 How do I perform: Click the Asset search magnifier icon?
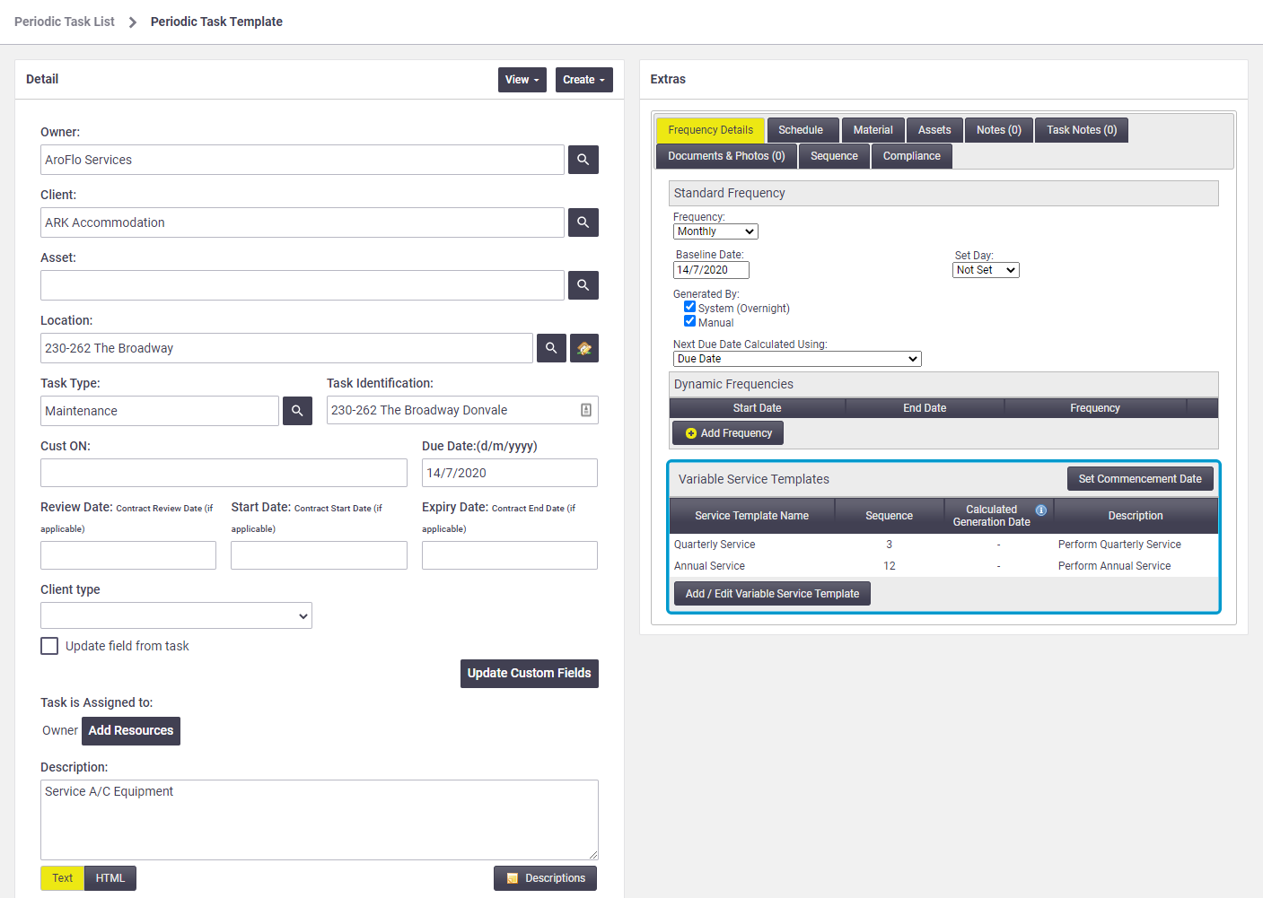(583, 285)
